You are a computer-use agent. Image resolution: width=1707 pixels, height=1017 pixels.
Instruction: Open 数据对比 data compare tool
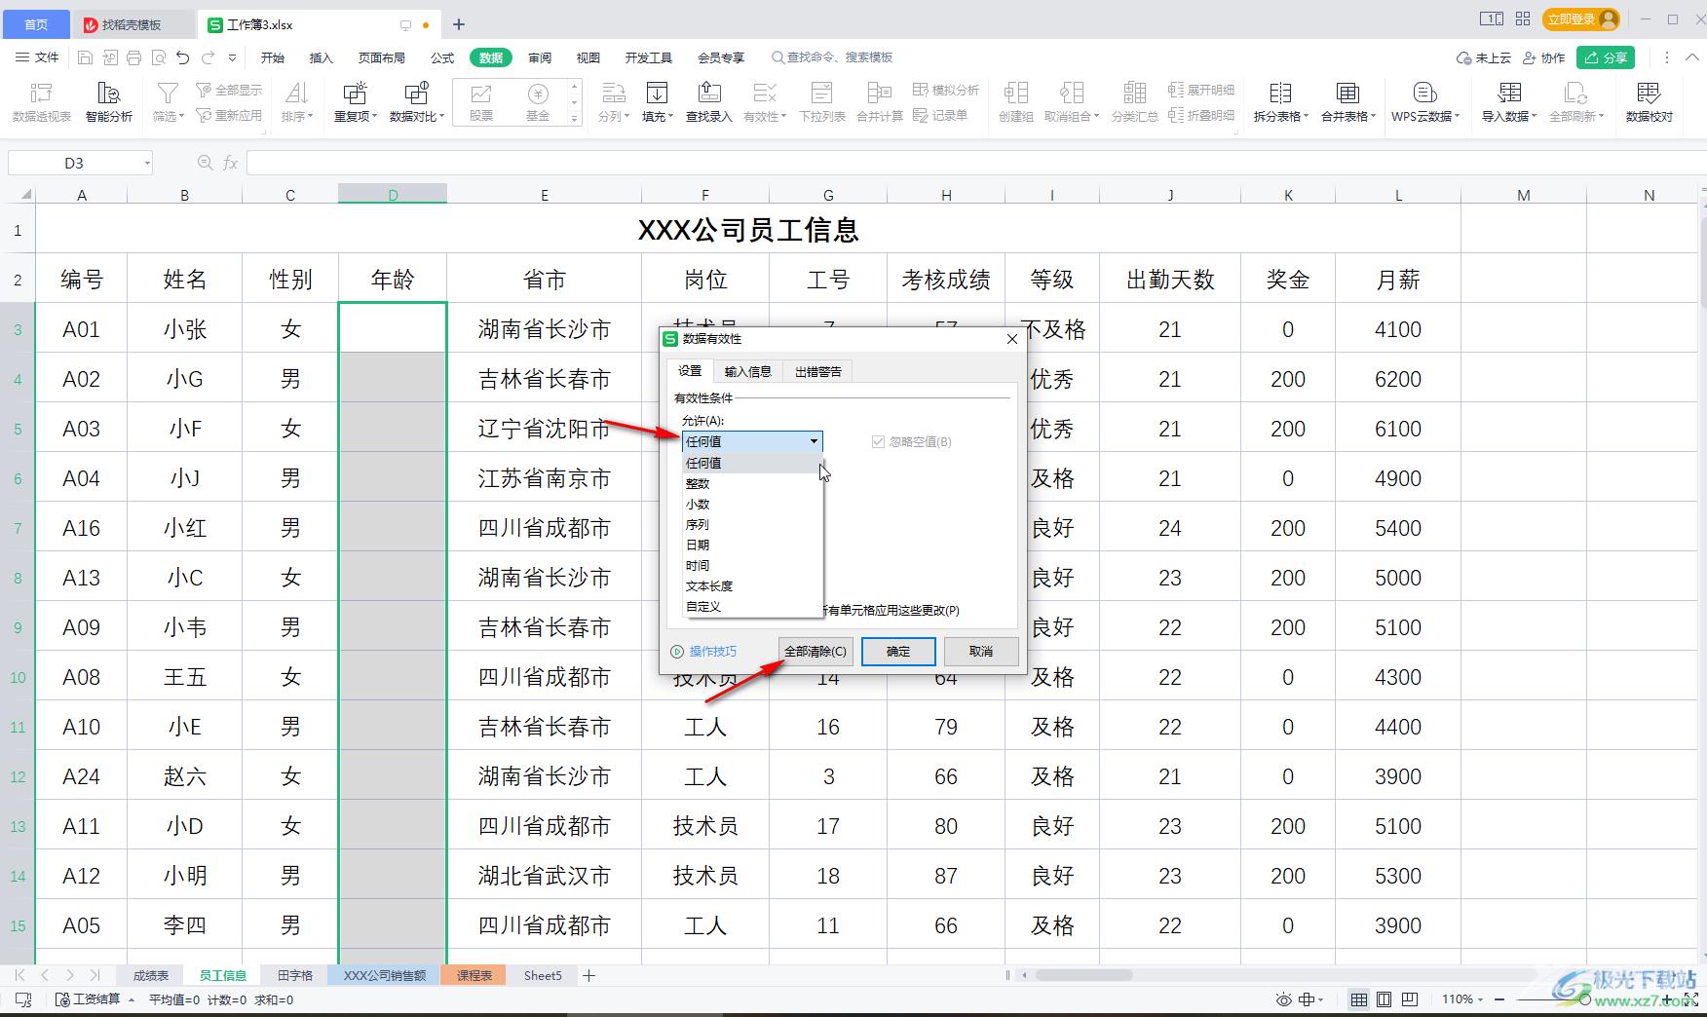pyautogui.click(x=416, y=102)
